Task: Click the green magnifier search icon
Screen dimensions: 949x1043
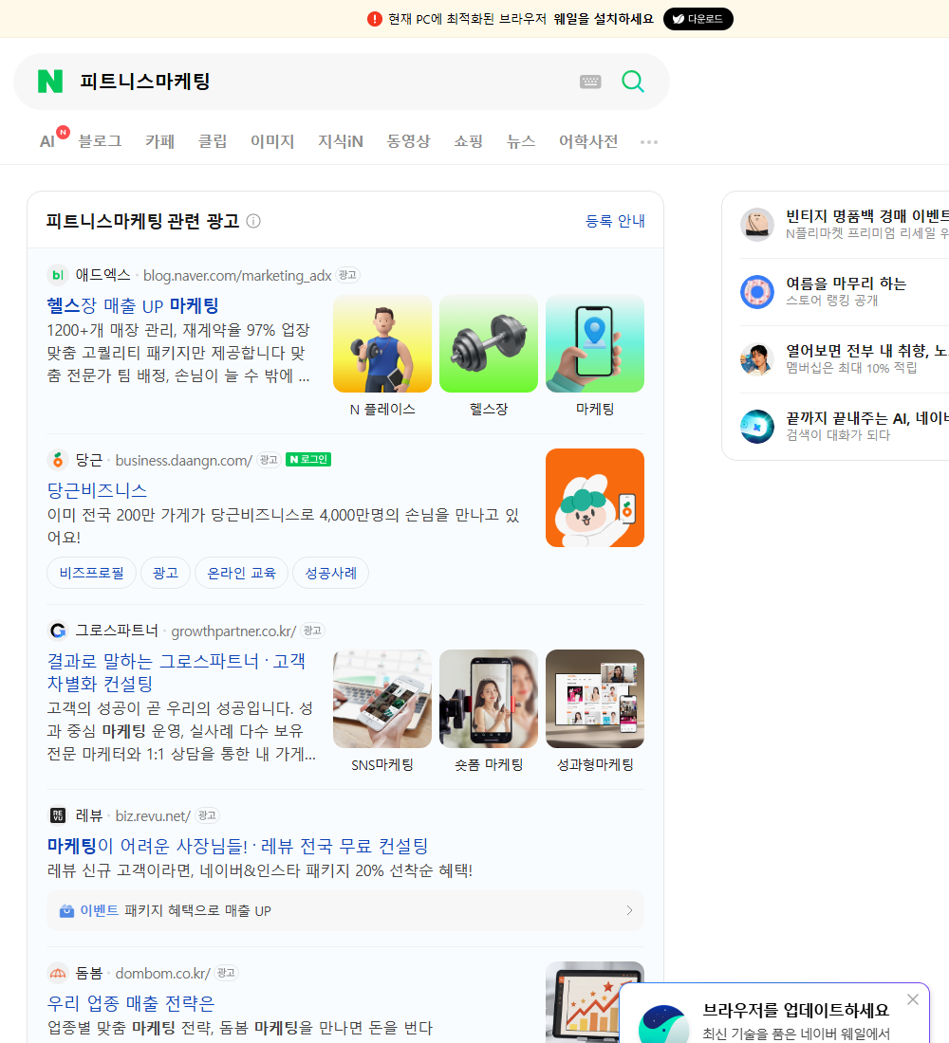Action: 633,82
